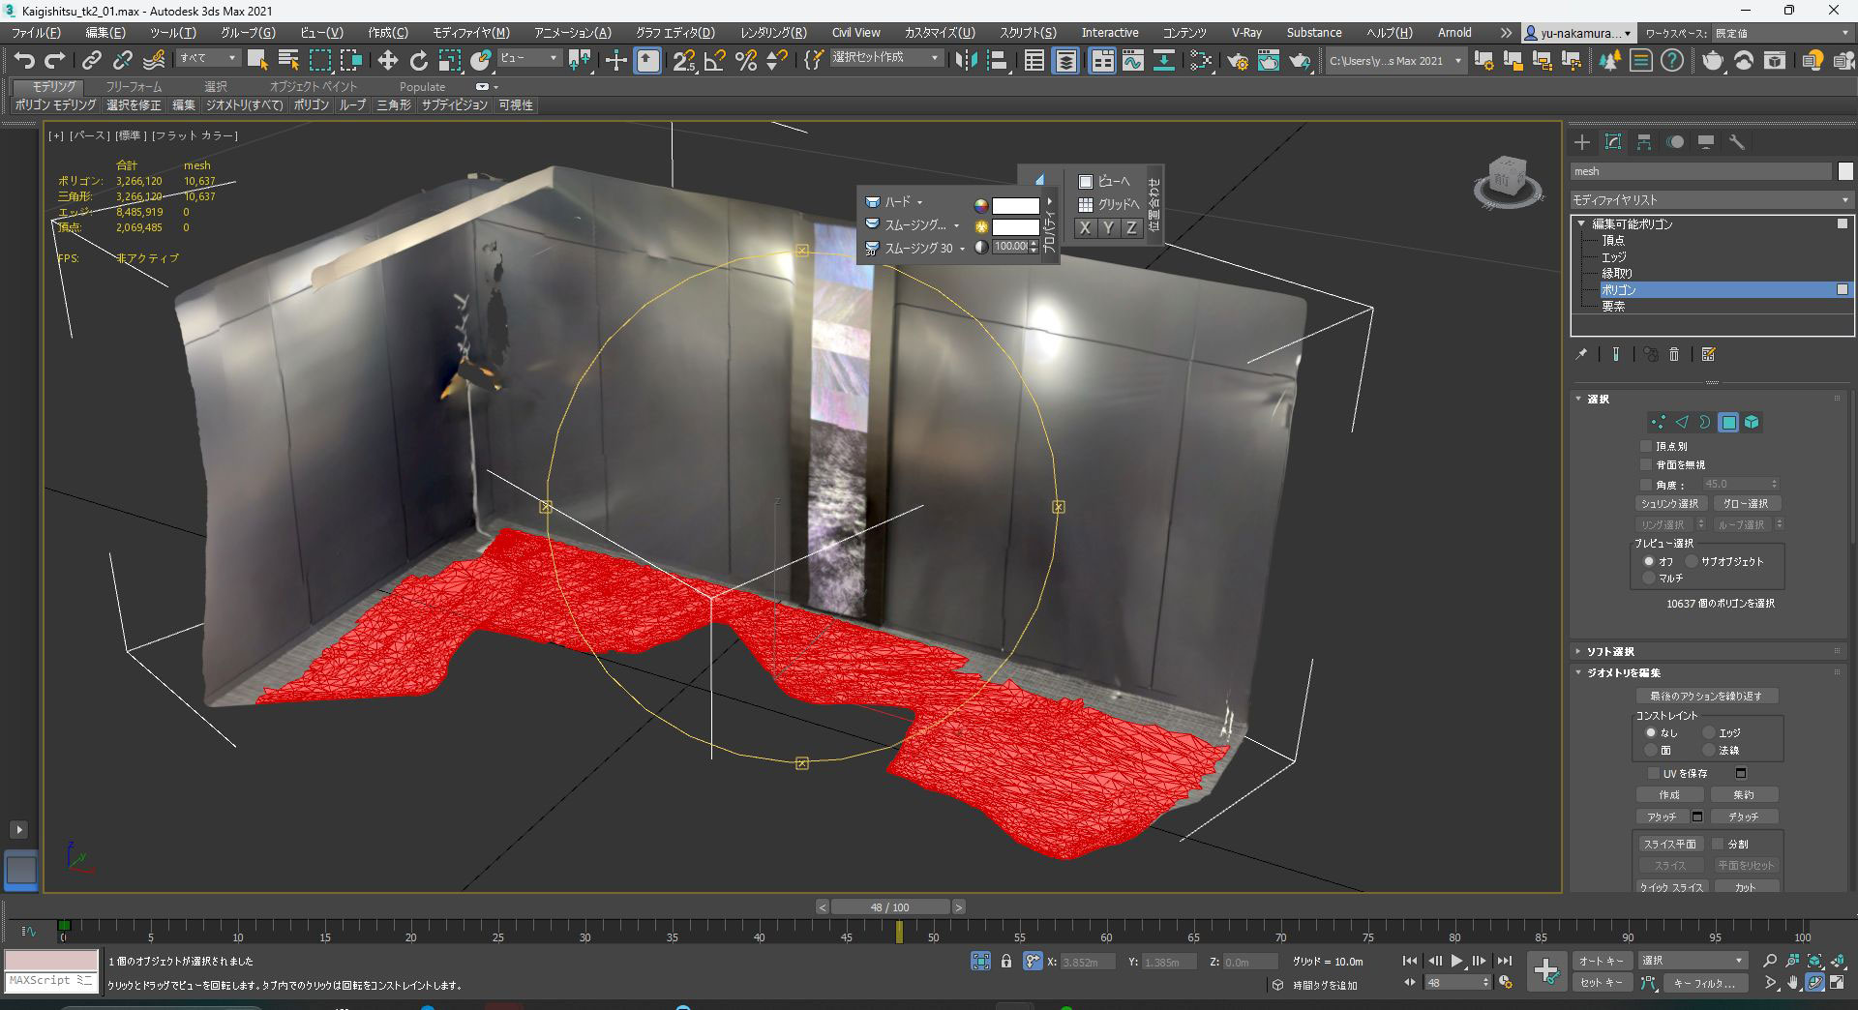1858x1010 pixels.
Task: Enable the UV を保存 checkbox
Action: point(1653,773)
